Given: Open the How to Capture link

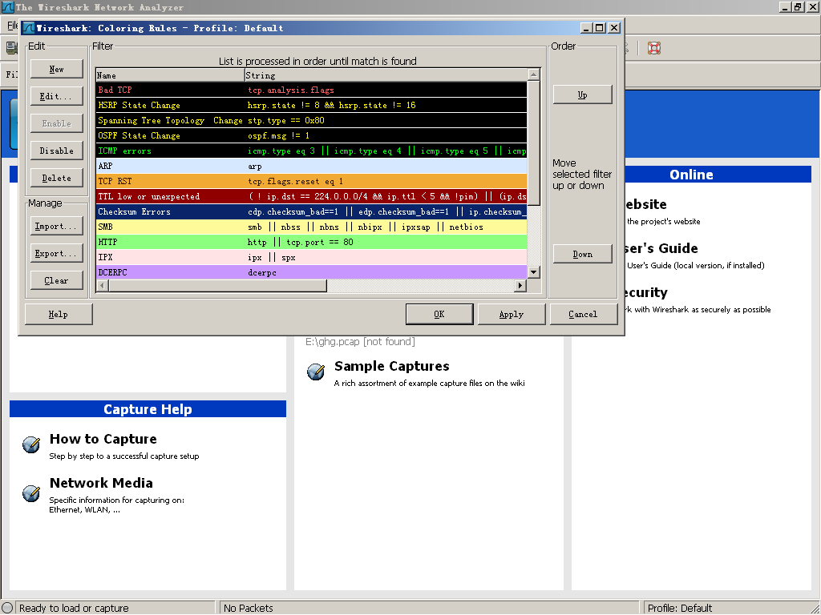Looking at the screenshot, I should coord(103,439).
